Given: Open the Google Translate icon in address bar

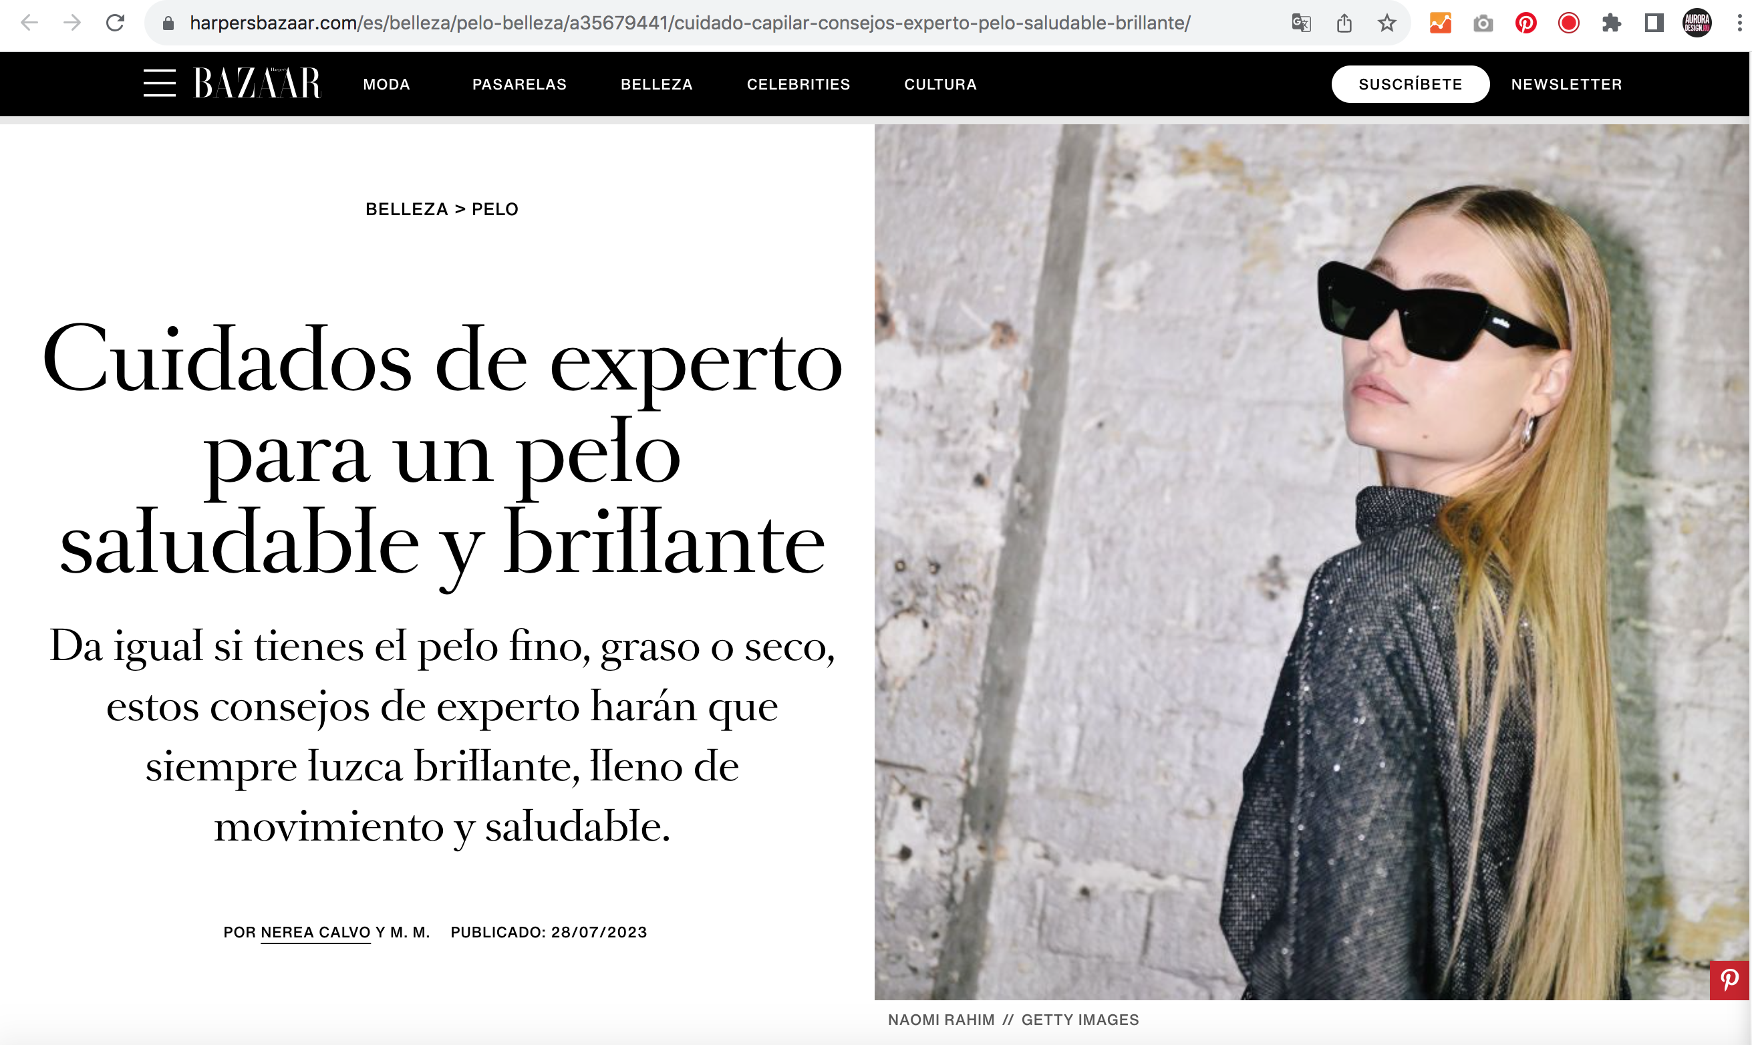Looking at the screenshot, I should [1302, 23].
